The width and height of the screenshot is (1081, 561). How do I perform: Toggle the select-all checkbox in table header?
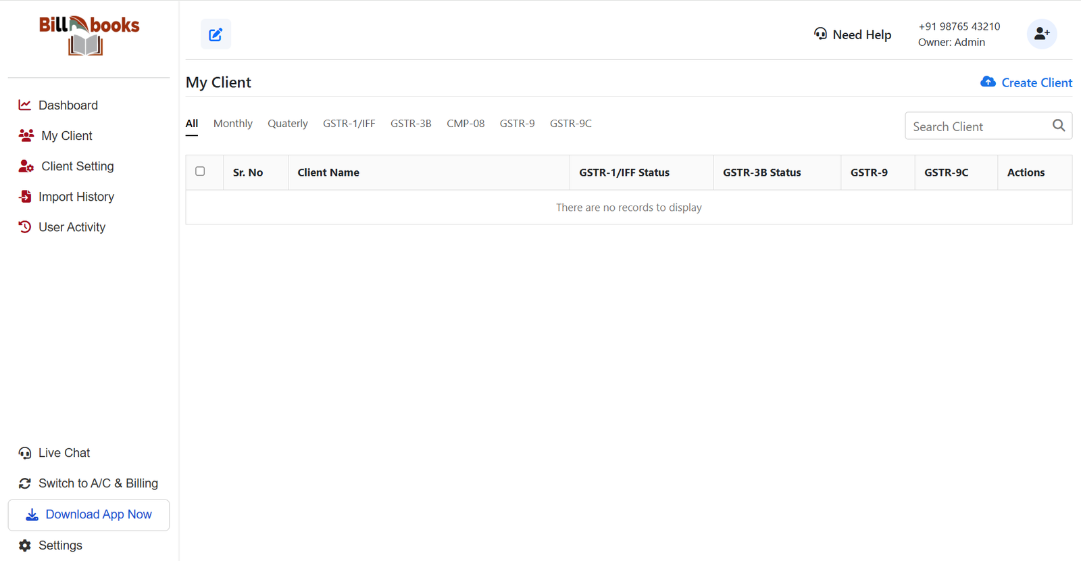pos(200,172)
